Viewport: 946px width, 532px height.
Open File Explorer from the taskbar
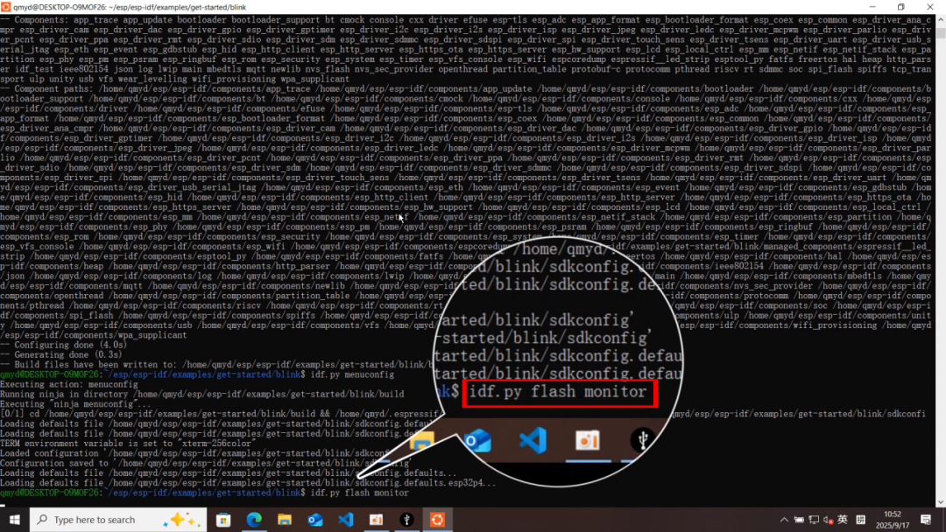point(285,520)
